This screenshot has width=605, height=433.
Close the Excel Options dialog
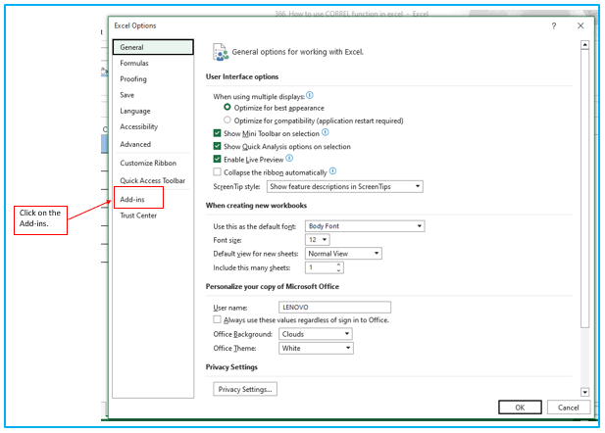coord(580,25)
